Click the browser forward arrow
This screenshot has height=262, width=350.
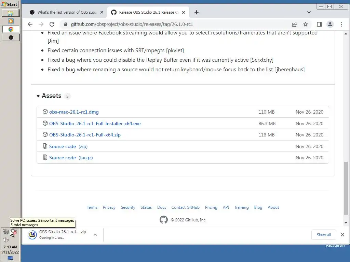[x=41, y=24]
